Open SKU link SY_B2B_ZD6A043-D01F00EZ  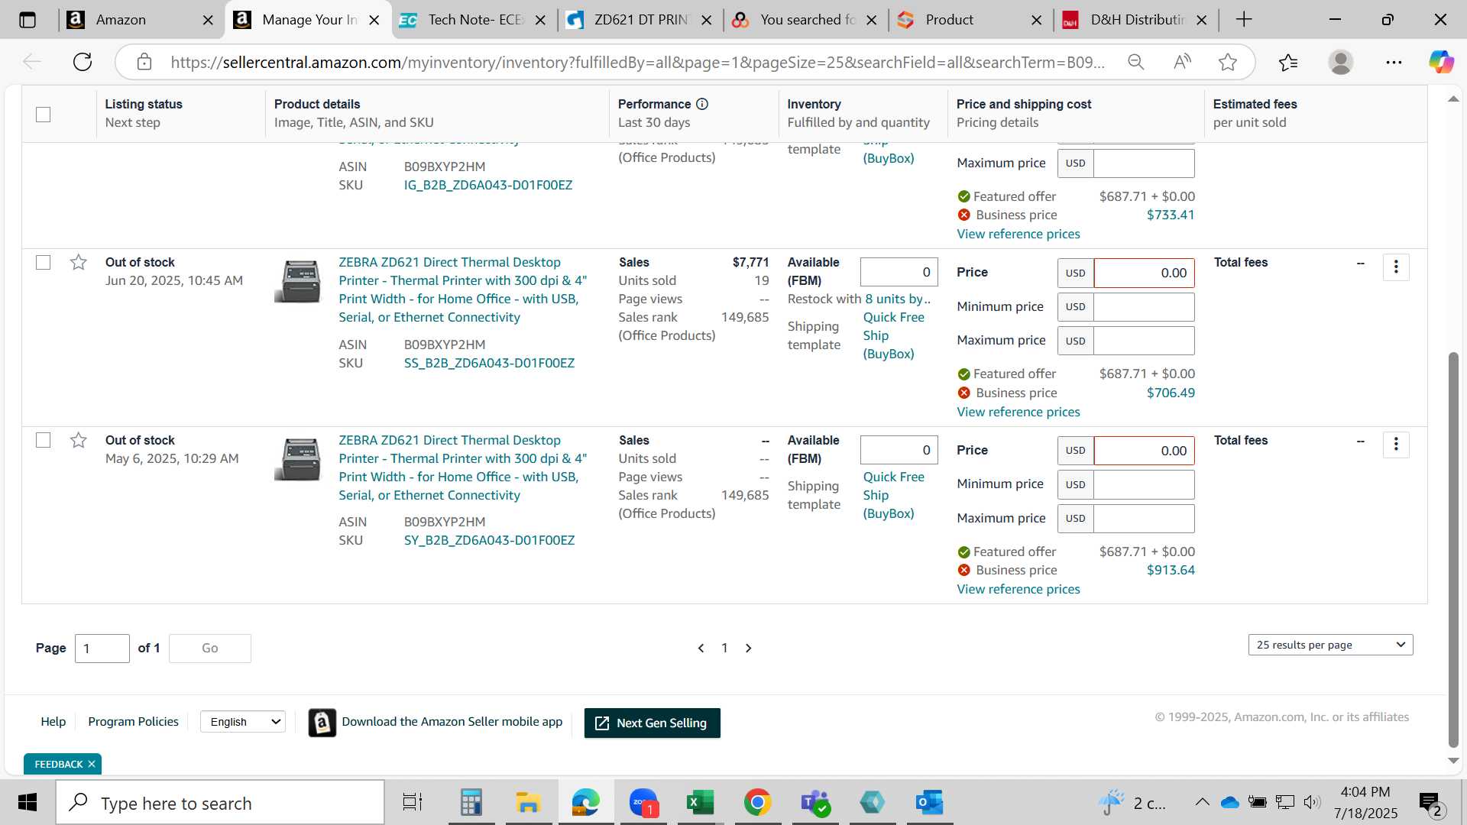[x=489, y=541]
